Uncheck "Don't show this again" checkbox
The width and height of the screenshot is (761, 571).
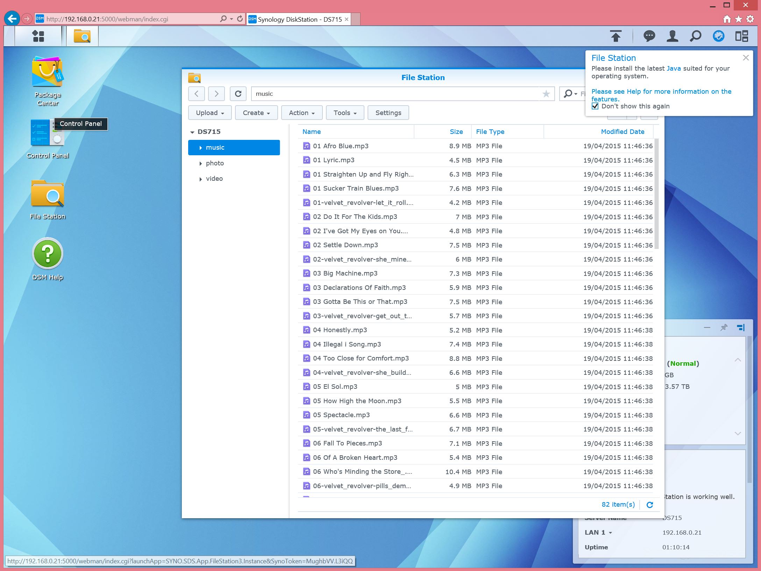[595, 106]
